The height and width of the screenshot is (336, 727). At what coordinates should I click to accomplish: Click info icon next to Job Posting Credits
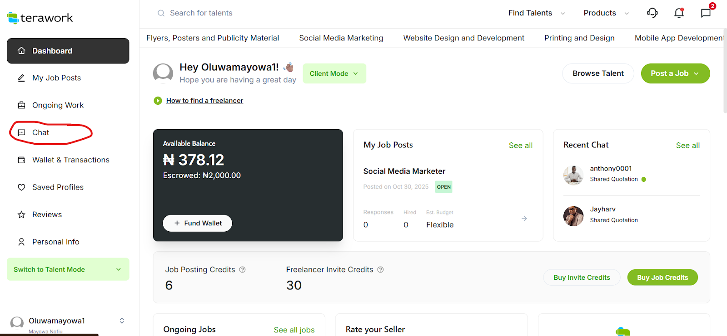coord(243,270)
